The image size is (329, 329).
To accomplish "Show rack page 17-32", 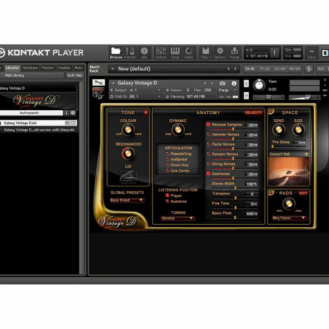I will pos(264,69).
